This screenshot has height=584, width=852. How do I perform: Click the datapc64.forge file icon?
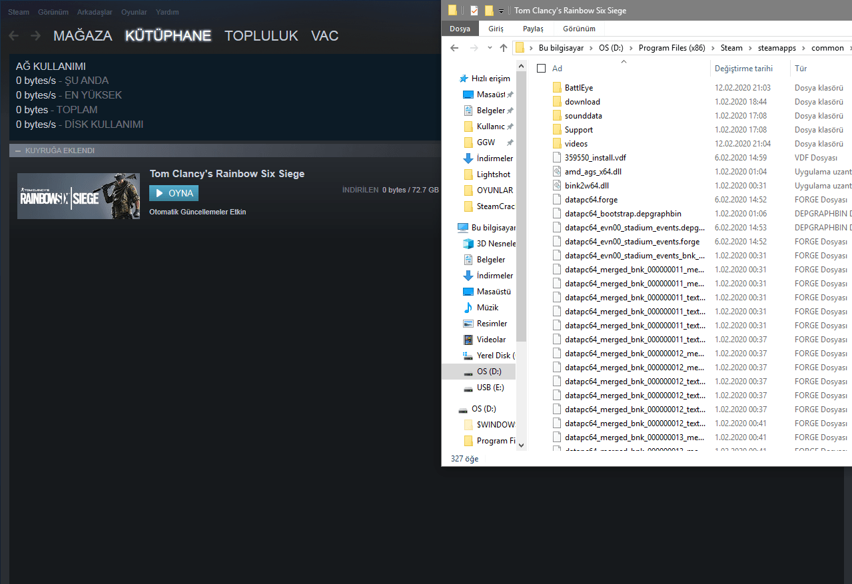[558, 200]
